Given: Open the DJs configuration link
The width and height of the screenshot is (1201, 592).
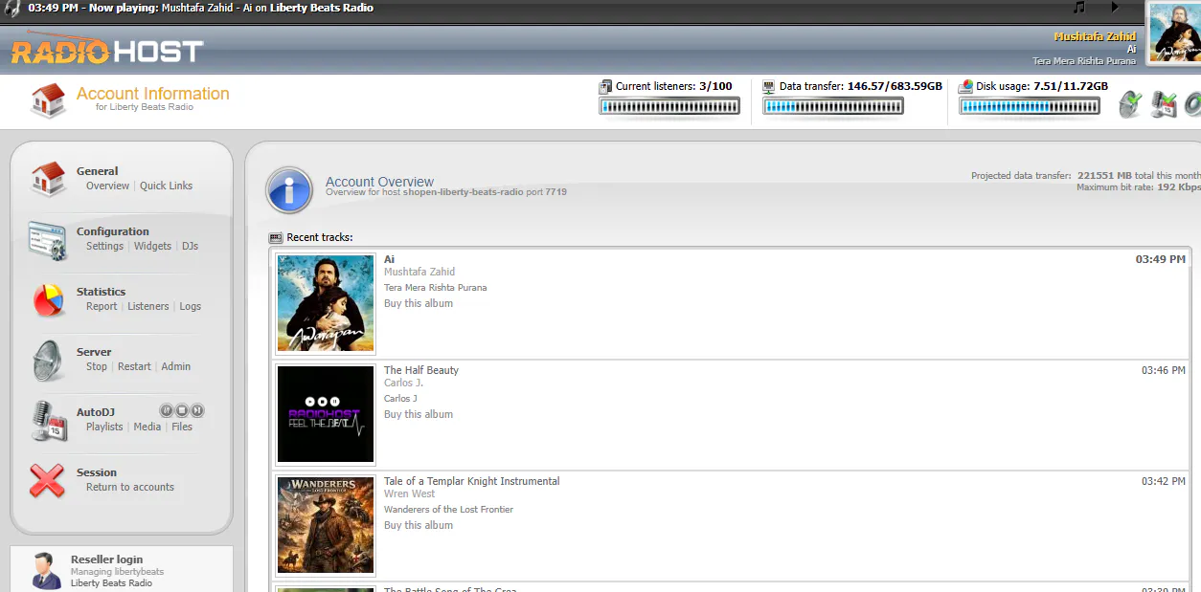Looking at the screenshot, I should (190, 246).
